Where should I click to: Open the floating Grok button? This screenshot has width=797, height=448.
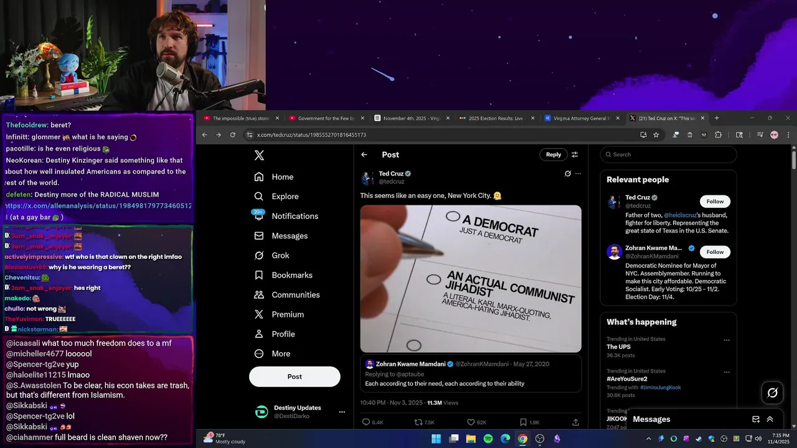(x=773, y=393)
